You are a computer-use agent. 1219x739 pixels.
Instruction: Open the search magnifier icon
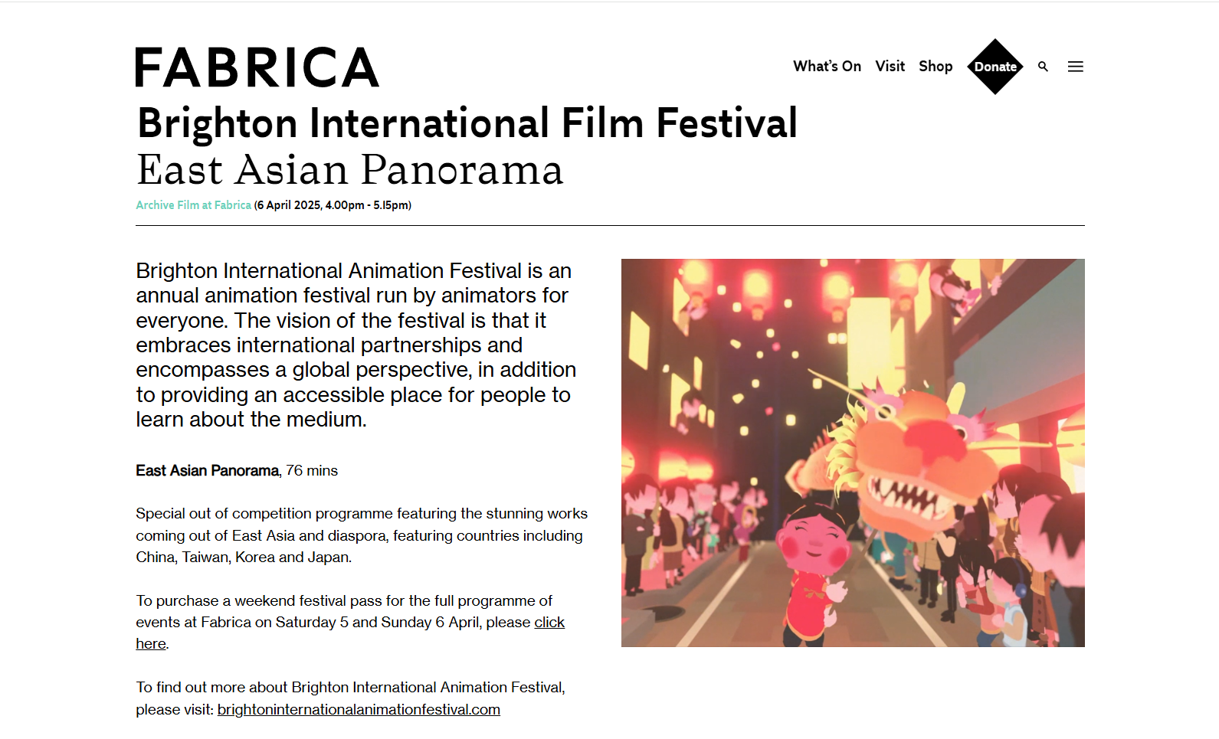point(1043,67)
